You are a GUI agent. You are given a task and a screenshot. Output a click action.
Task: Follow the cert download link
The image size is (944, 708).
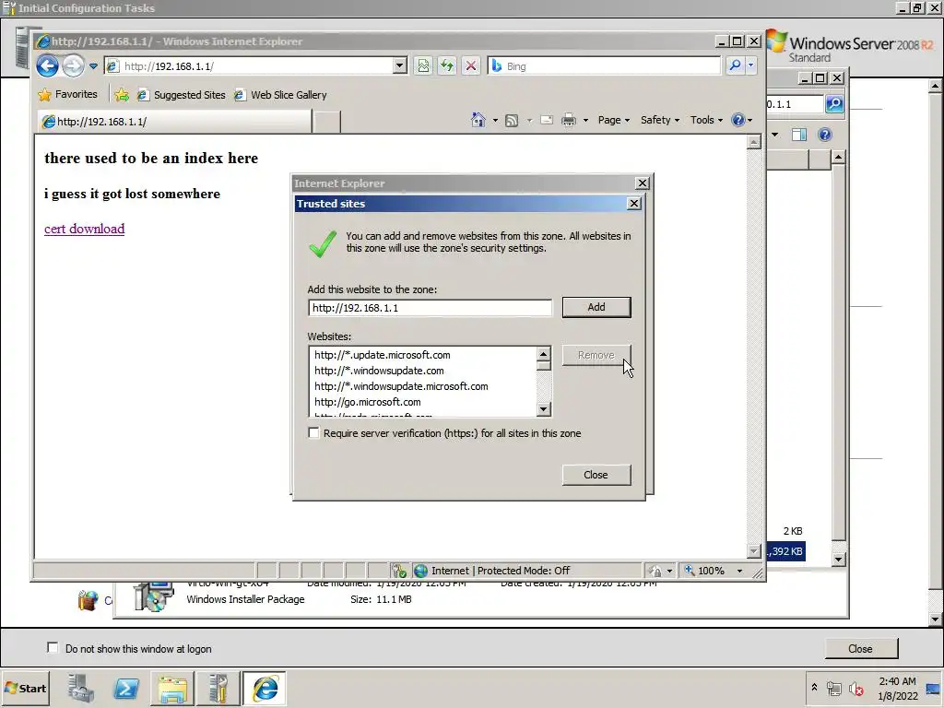84,229
